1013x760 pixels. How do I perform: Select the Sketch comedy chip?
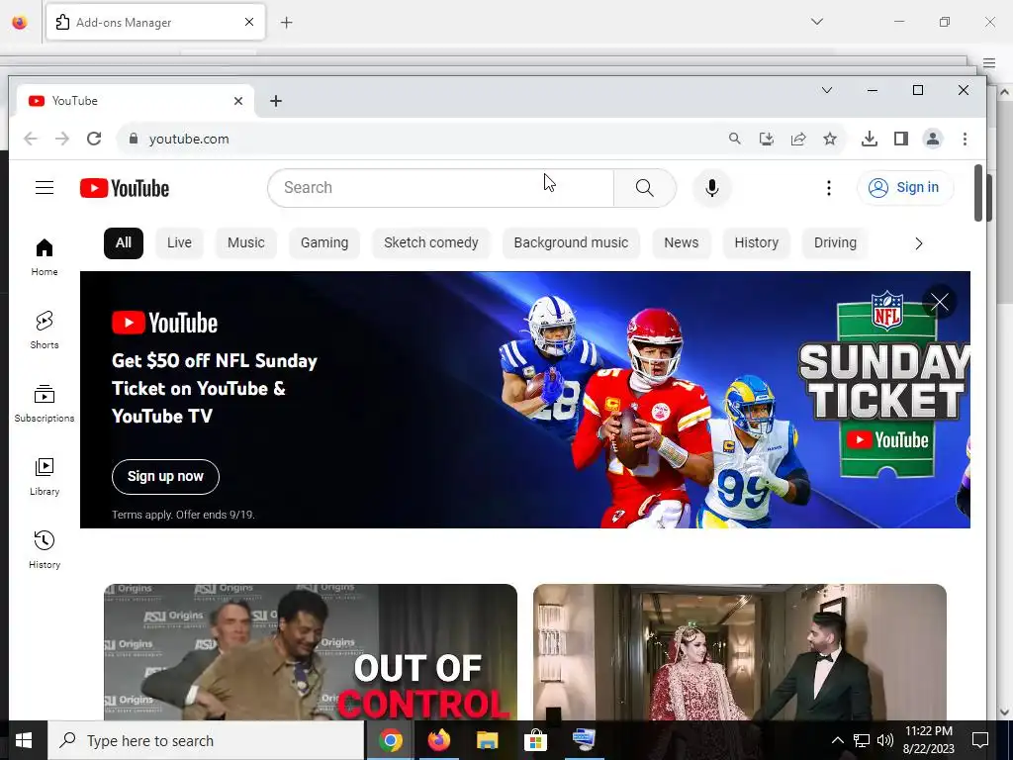tap(431, 243)
